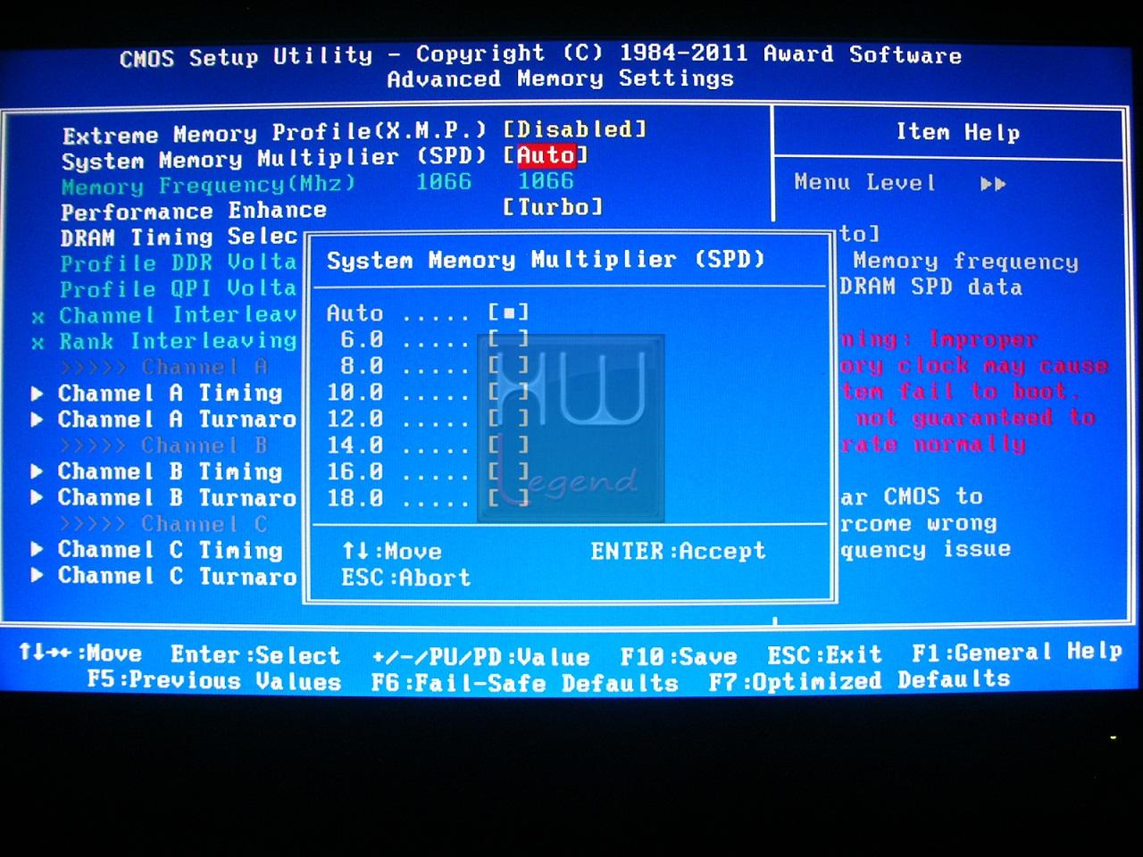
Task: Click F1:General Help in the footer
Action: tap(1016, 653)
